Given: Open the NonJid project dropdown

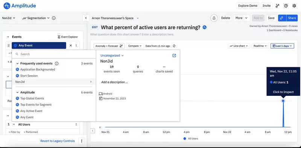Looking at the screenshot, I should [x=9, y=18].
